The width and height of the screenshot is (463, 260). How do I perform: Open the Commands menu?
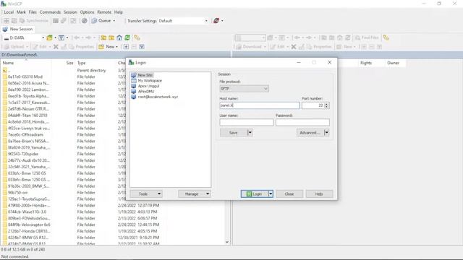point(50,12)
